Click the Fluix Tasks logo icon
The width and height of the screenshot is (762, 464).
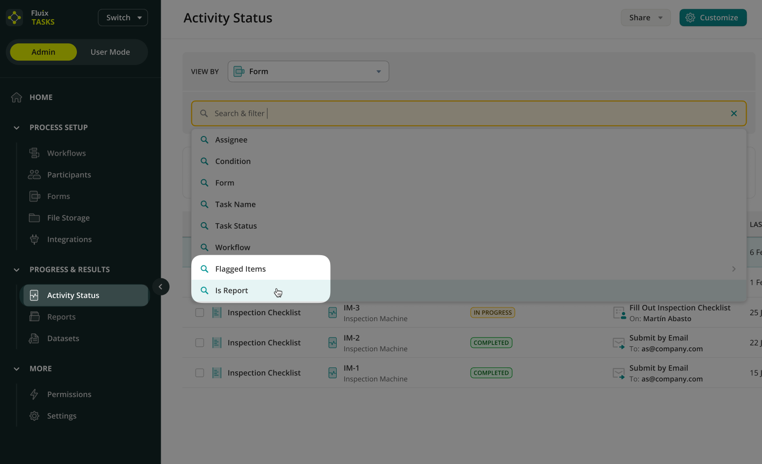tap(14, 18)
